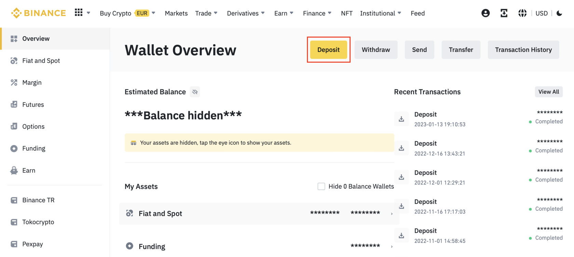This screenshot has height=257, width=574.
Task: Select the EUR currency badge
Action: click(x=142, y=13)
